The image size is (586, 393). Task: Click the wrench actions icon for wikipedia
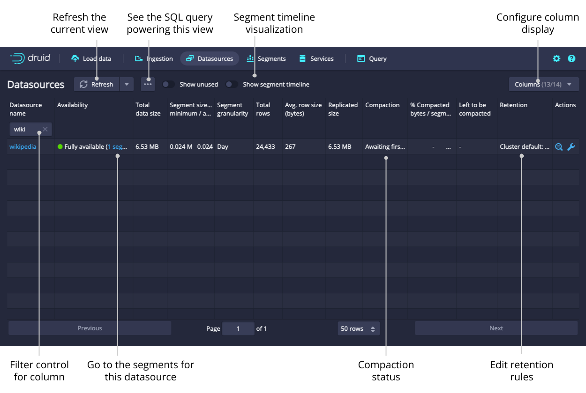point(571,147)
